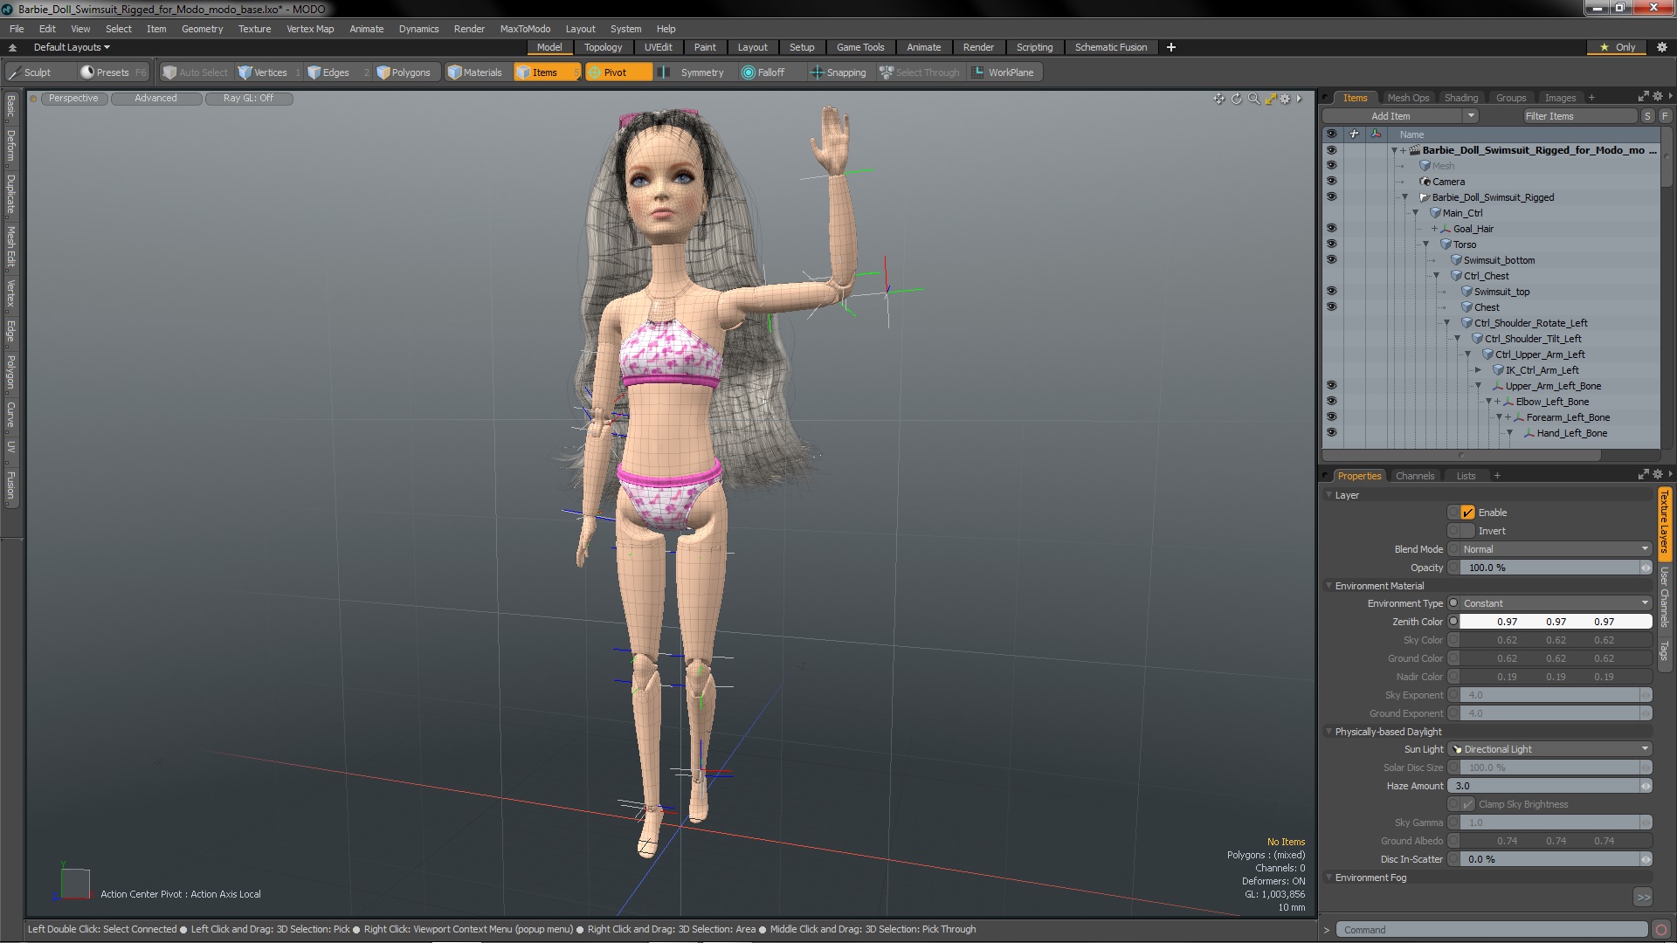Open the Sun Light dropdown

tap(1550, 749)
